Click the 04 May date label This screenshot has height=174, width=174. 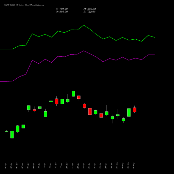117,165
